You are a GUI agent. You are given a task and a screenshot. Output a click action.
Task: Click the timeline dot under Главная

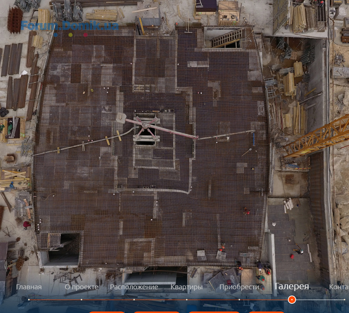pos(29,300)
